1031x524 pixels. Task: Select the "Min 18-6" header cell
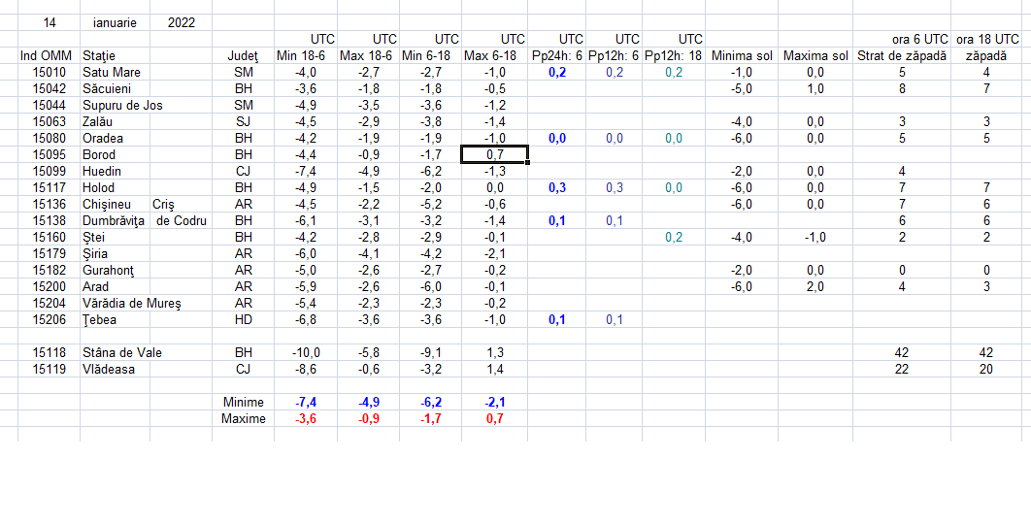(301, 56)
